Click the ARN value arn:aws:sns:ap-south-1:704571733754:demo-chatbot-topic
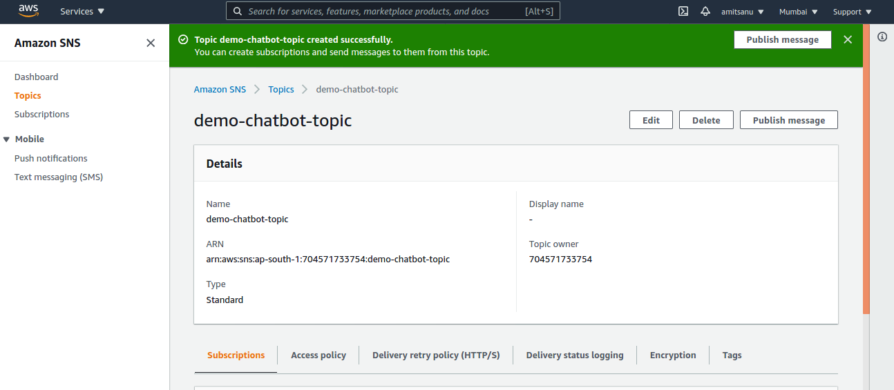Viewport: 894px width, 390px height. [328, 260]
